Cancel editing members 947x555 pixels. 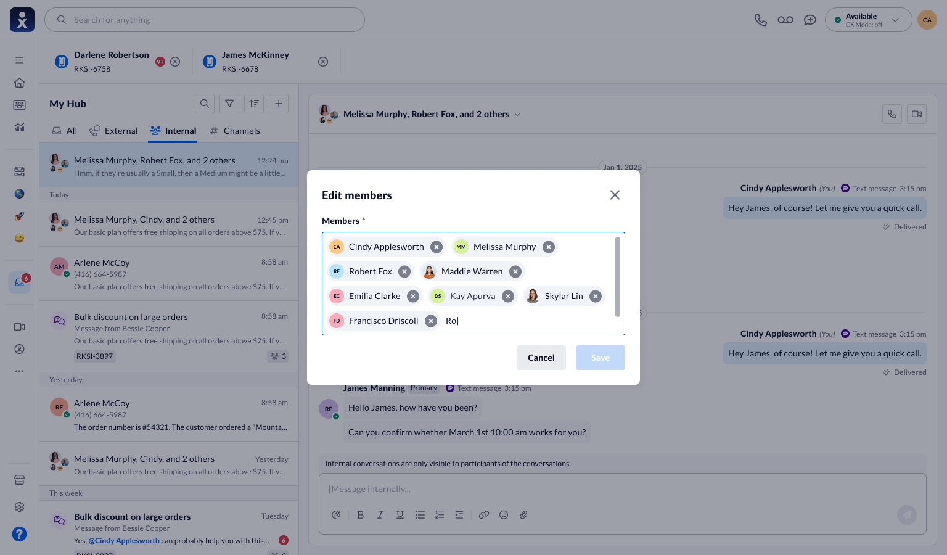pyautogui.click(x=541, y=358)
